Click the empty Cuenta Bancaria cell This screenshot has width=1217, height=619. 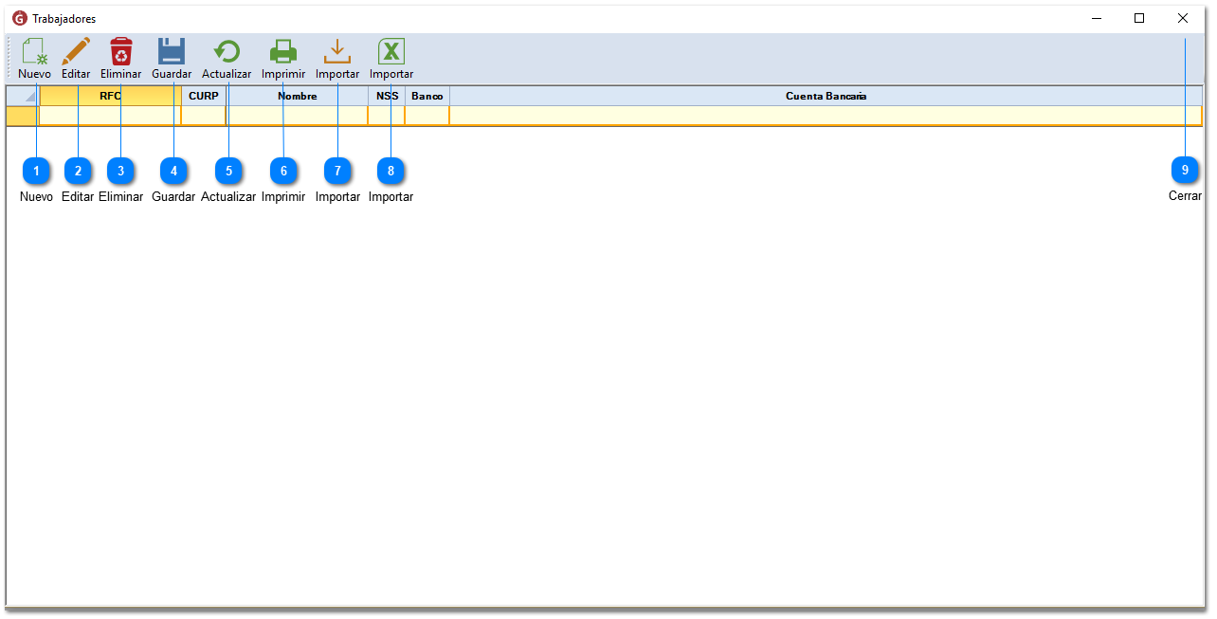(826, 116)
